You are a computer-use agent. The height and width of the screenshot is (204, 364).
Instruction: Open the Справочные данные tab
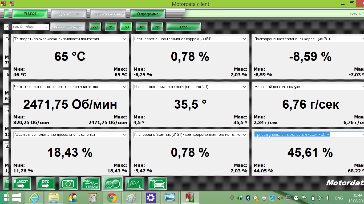click(x=108, y=14)
